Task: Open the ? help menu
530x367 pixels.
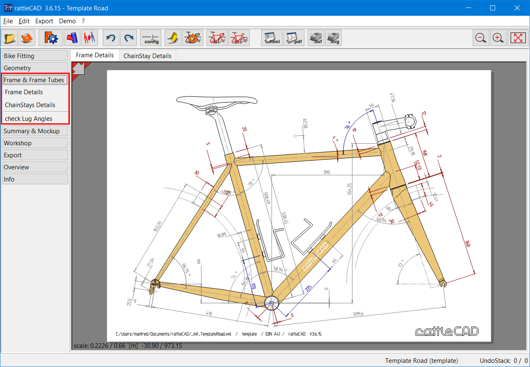Action: coord(83,21)
